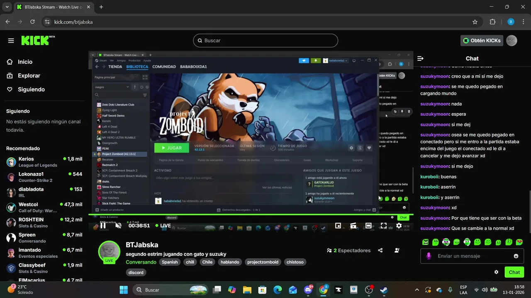Pause the live stream

(103, 226)
